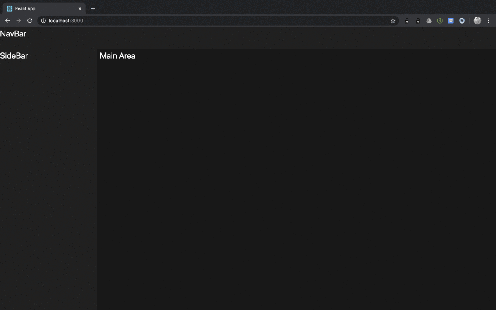Click the SideBar label
This screenshot has height=310, width=496.
pos(14,56)
